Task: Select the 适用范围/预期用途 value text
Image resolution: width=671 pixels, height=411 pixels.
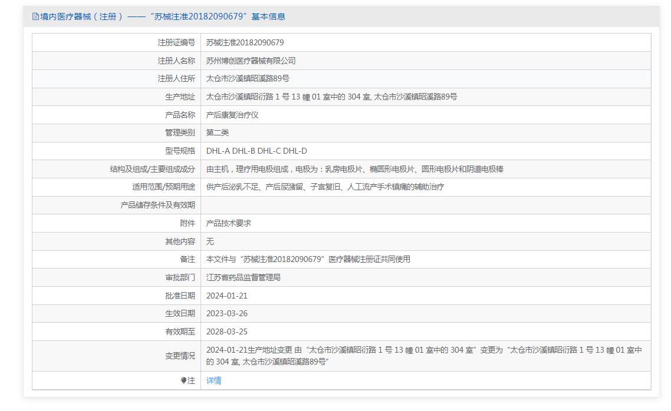Action: (x=325, y=187)
